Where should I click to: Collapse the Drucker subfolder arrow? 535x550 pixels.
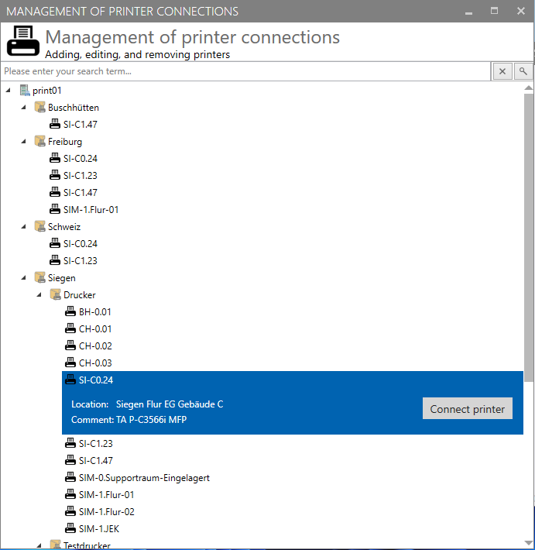pyautogui.click(x=39, y=294)
